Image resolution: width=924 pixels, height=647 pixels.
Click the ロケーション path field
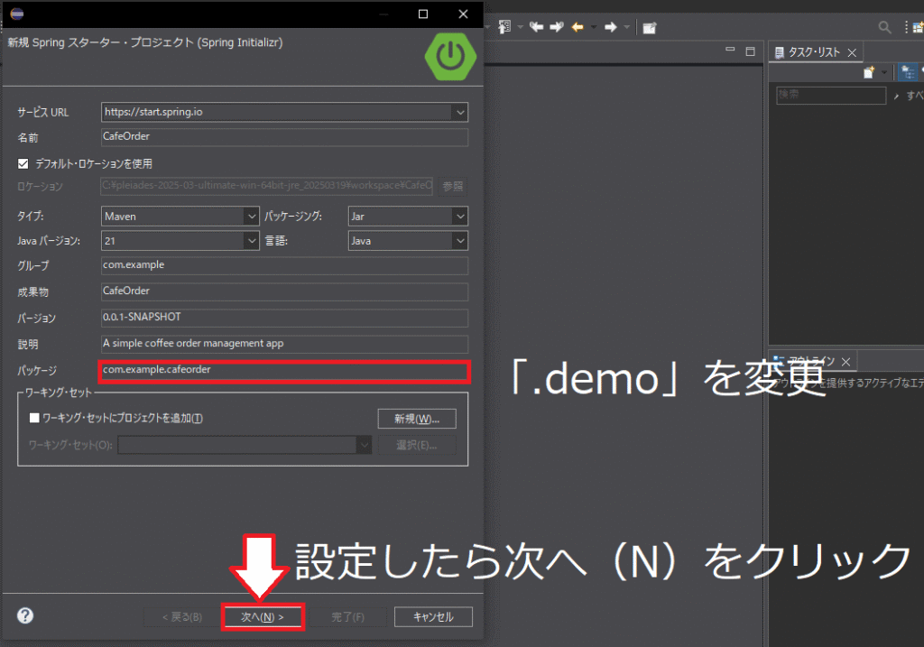coord(267,186)
